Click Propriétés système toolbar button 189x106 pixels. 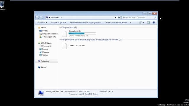click(58, 22)
